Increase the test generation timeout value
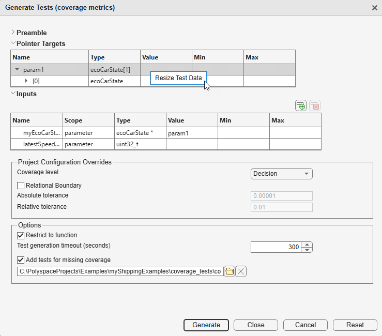Screen dimensions: 382x336 [307, 245]
